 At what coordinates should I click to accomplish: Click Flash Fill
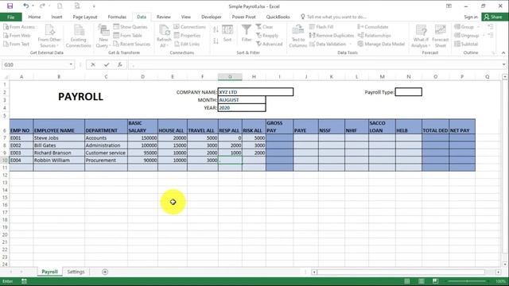(x=321, y=27)
